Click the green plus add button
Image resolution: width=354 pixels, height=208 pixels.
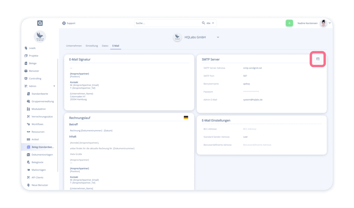[x=289, y=23]
